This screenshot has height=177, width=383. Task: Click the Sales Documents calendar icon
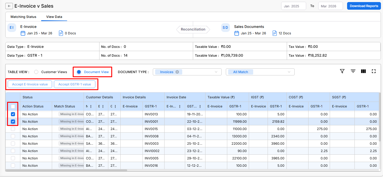(237, 33)
